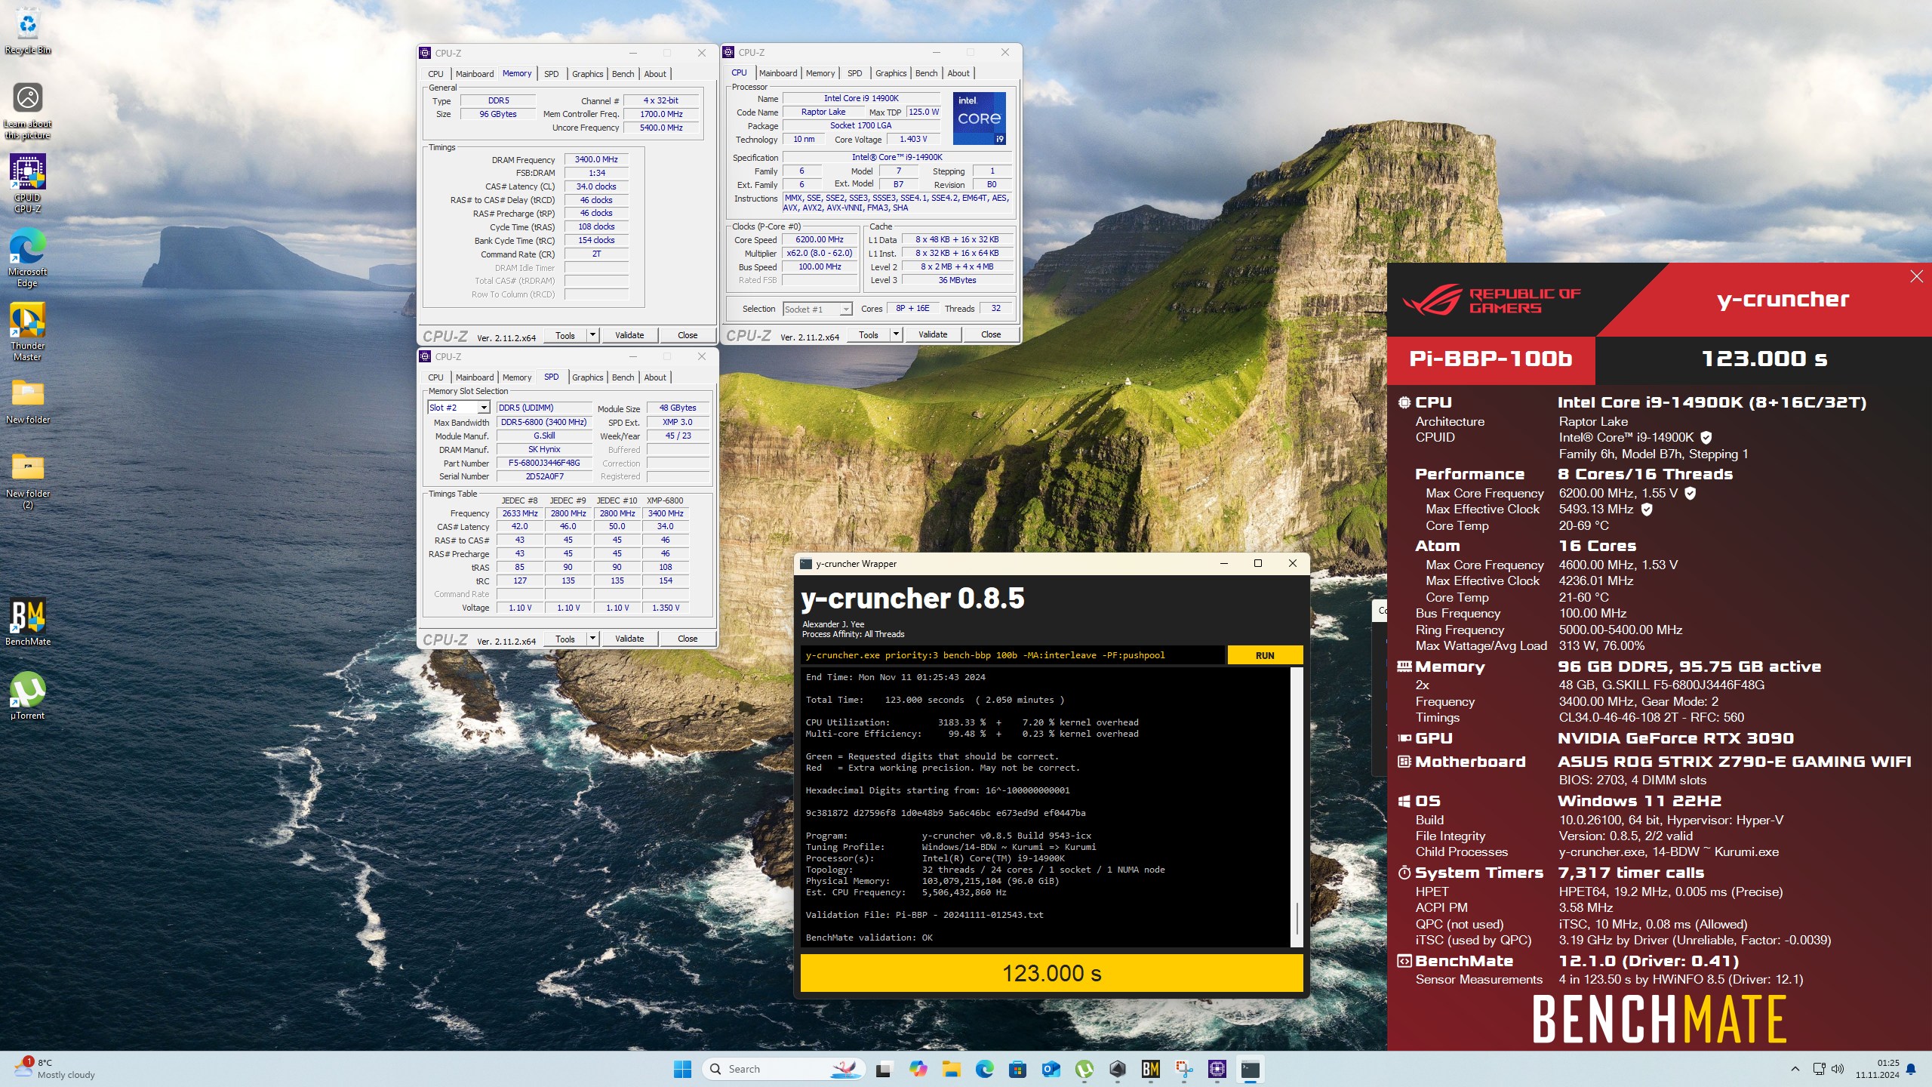Expand Tools arrow in CPU-Z Memory window
Viewport: 1932px width, 1087px height.
[x=592, y=335]
